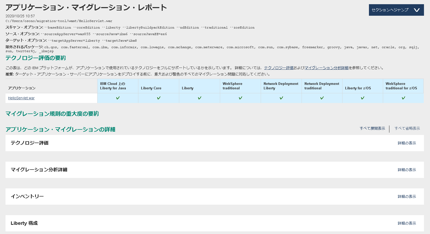This screenshot has height=234, width=430.
Task: Open the セクションへジャンプ dropdown
Action: 396,10
